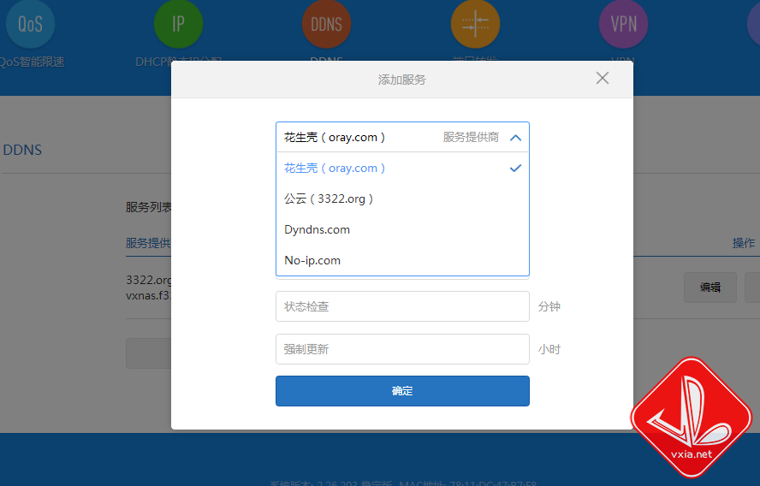Click the 小时 unit label
Viewport: 760px width, 486px height.
(549, 349)
